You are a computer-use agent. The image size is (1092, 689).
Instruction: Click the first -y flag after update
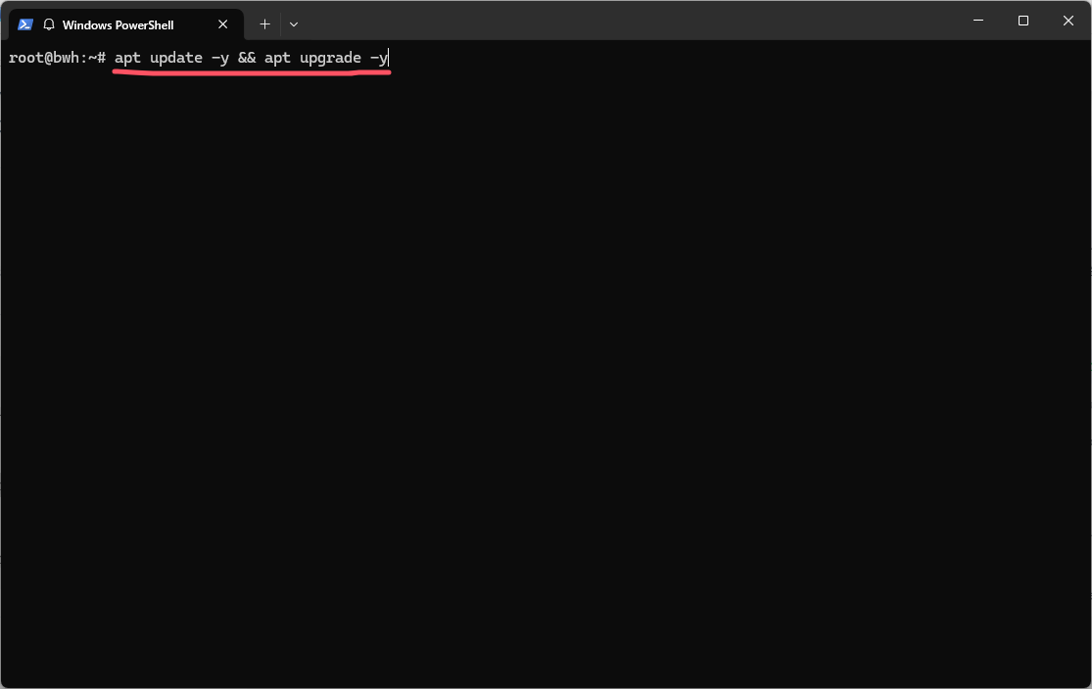point(220,58)
